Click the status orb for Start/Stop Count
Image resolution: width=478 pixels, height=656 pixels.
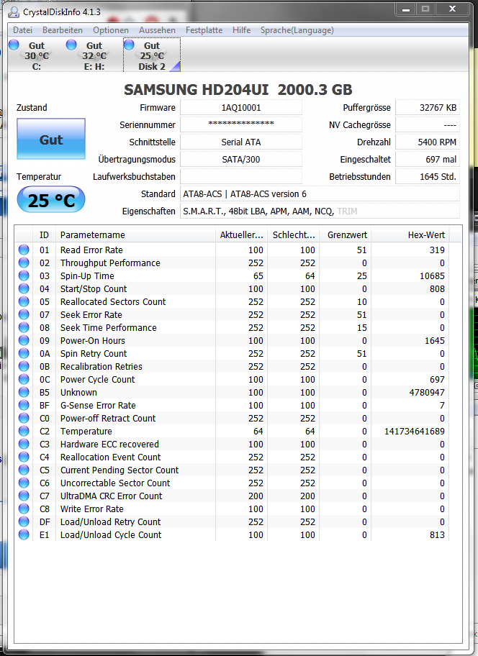click(x=24, y=288)
